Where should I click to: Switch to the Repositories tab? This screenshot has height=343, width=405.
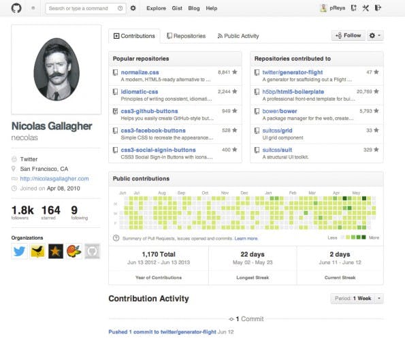pyautogui.click(x=187, y=36)
